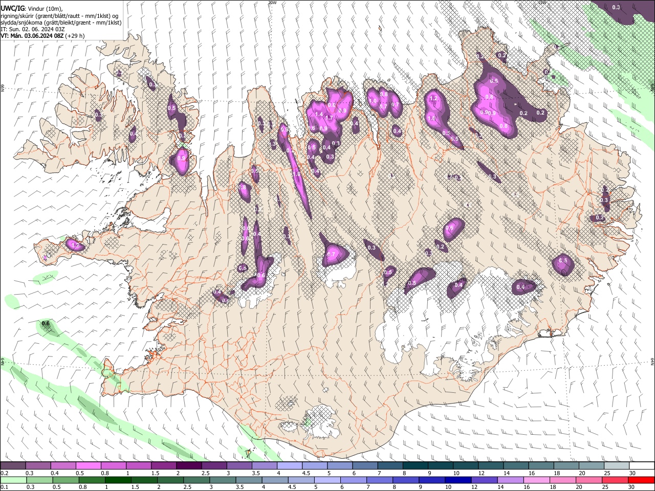
Task: Click the 'UWC/IG' bold title text
Action: coord(12,8)
